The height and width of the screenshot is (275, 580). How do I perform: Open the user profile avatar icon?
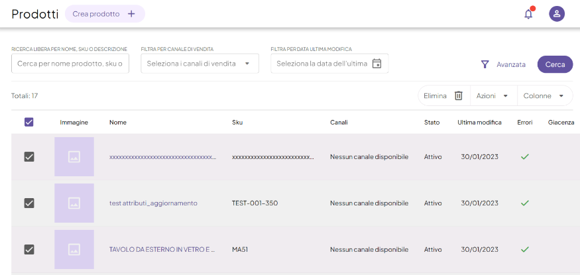557,14
